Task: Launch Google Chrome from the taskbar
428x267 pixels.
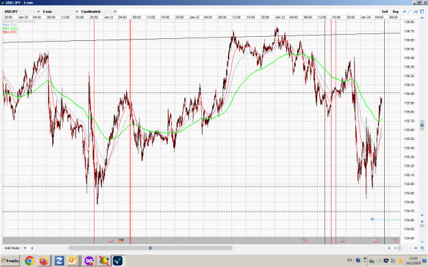Action: tap(29, 261)
